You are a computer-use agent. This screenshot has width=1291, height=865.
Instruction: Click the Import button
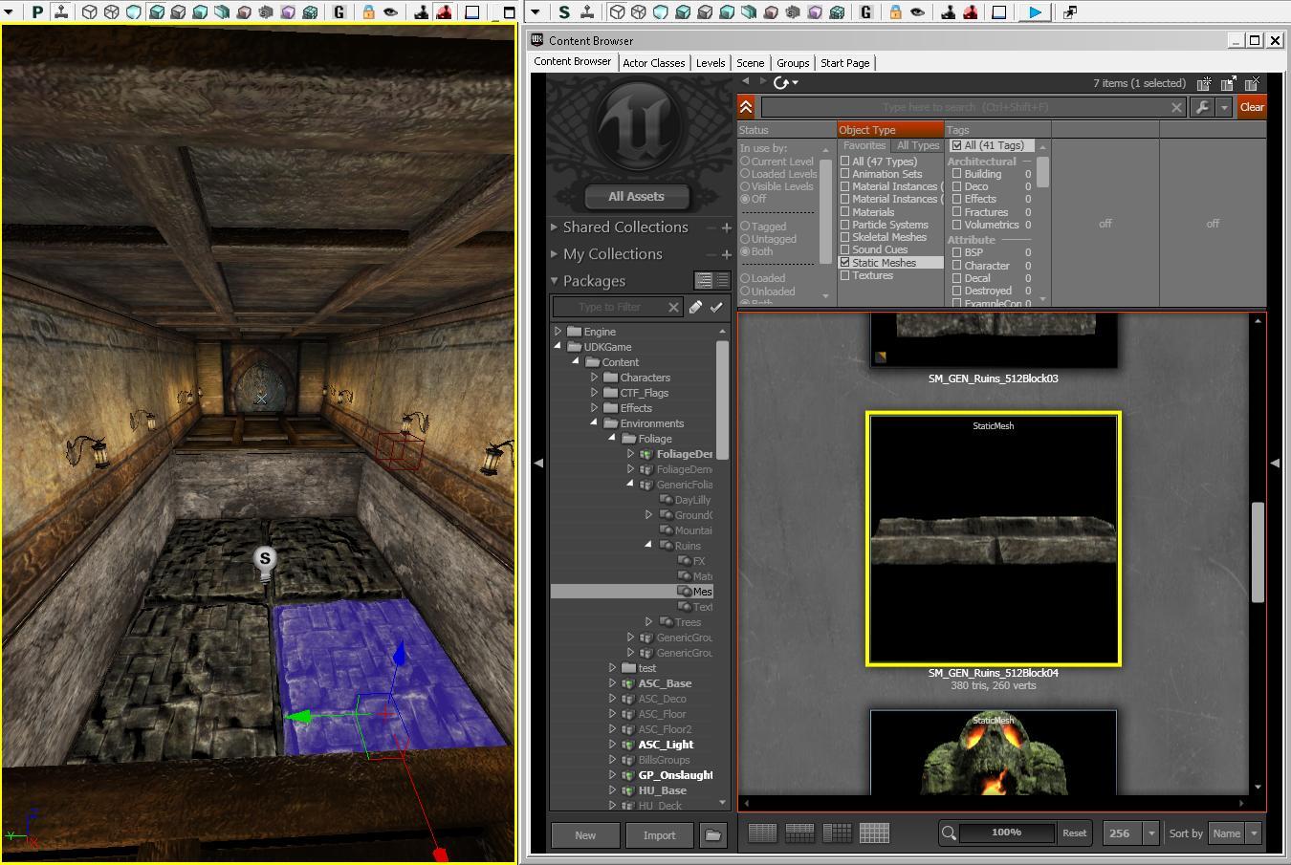659,834
